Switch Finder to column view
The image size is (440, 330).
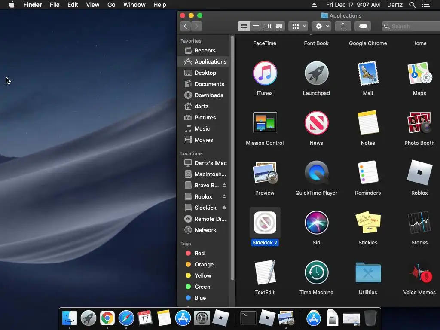267,26
